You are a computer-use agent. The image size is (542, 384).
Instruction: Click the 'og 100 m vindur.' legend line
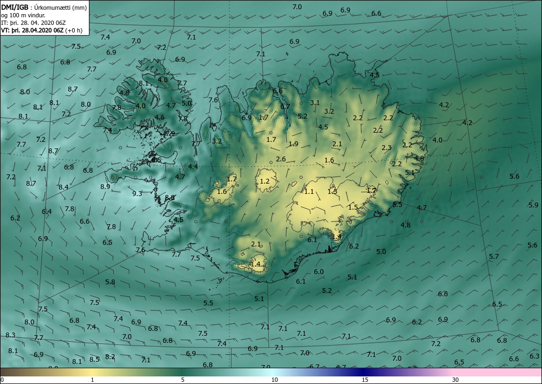(x=23, y=15)
